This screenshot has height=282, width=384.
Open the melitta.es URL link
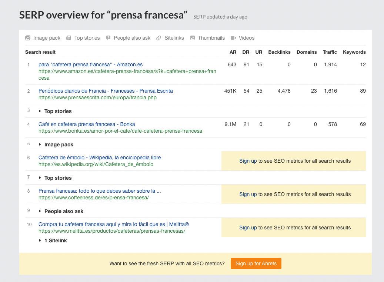(x=112, y=231)
